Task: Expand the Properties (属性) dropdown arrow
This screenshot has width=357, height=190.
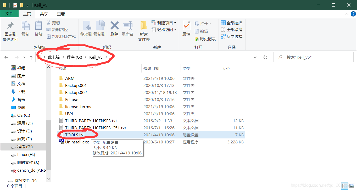Action: [187, 37]
